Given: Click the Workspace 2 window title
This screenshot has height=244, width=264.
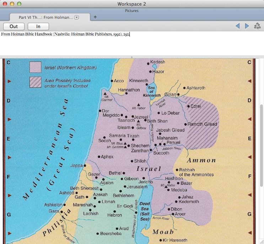Looking at the screenshot, I should pyautogui.click(x=132, y=4).
